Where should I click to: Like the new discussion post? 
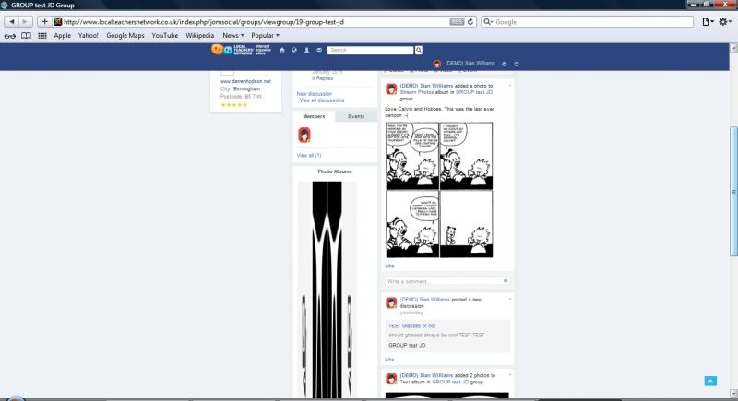(389, 360)
